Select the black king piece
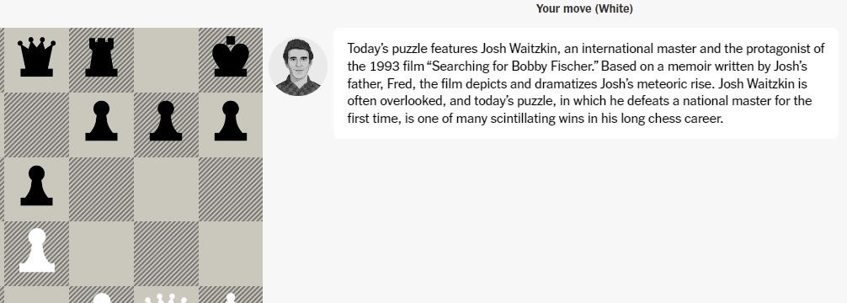Screen dimensions: 847x303 coord(231,56)
